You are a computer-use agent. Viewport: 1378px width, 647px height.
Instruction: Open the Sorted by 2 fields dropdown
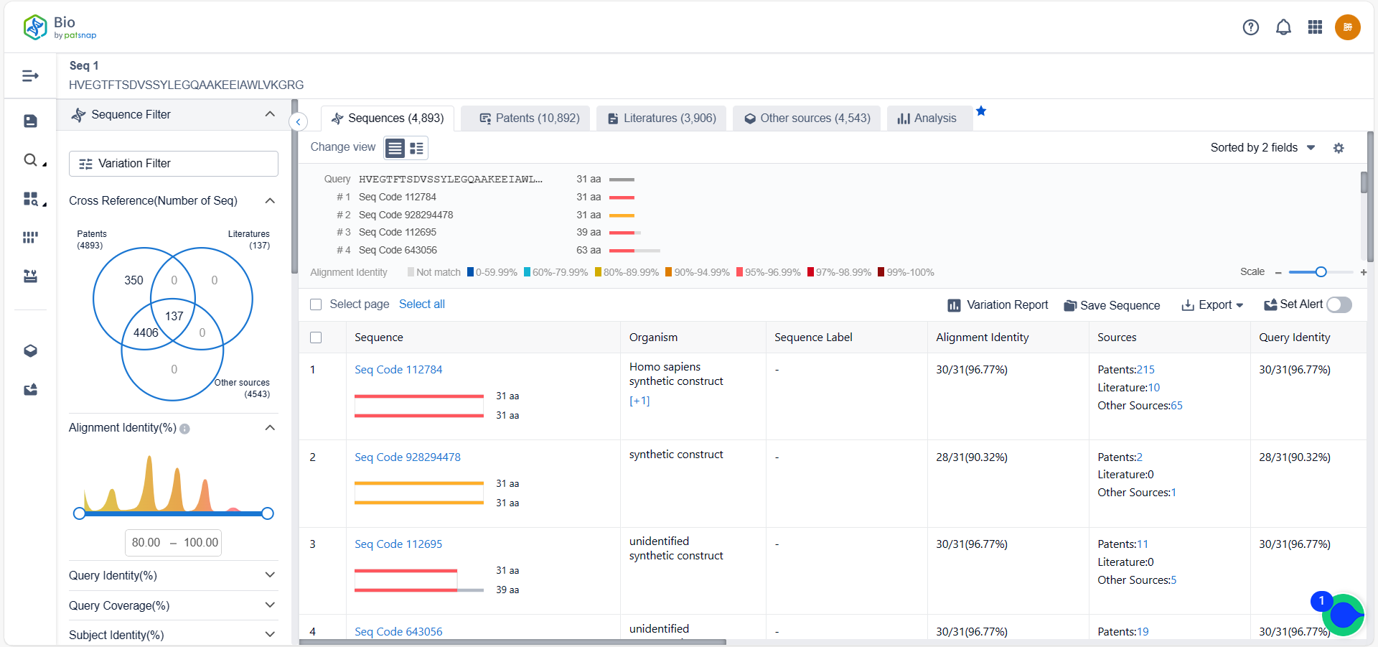pyautogui.click(x=1262, y=148)
